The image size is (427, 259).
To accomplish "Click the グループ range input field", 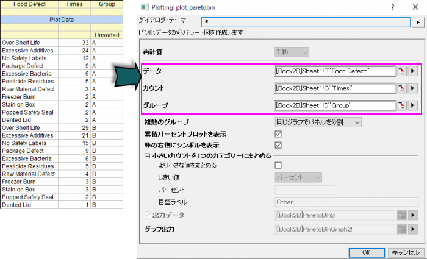I will (335, 105).
